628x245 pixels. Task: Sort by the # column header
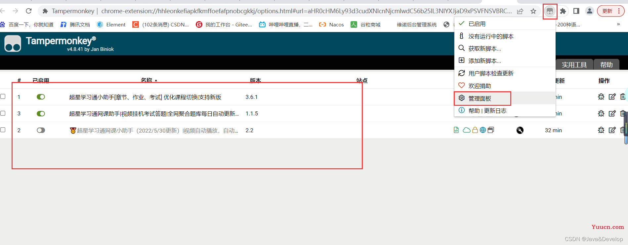[x=19, y=80]
